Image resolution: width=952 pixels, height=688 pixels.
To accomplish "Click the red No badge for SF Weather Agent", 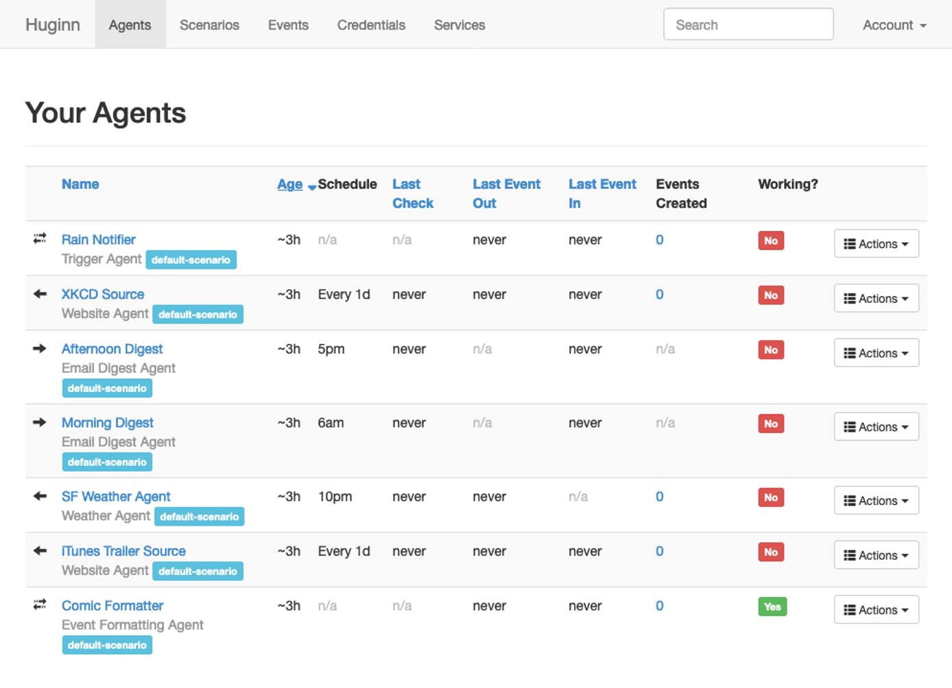I will coord(770,497).
